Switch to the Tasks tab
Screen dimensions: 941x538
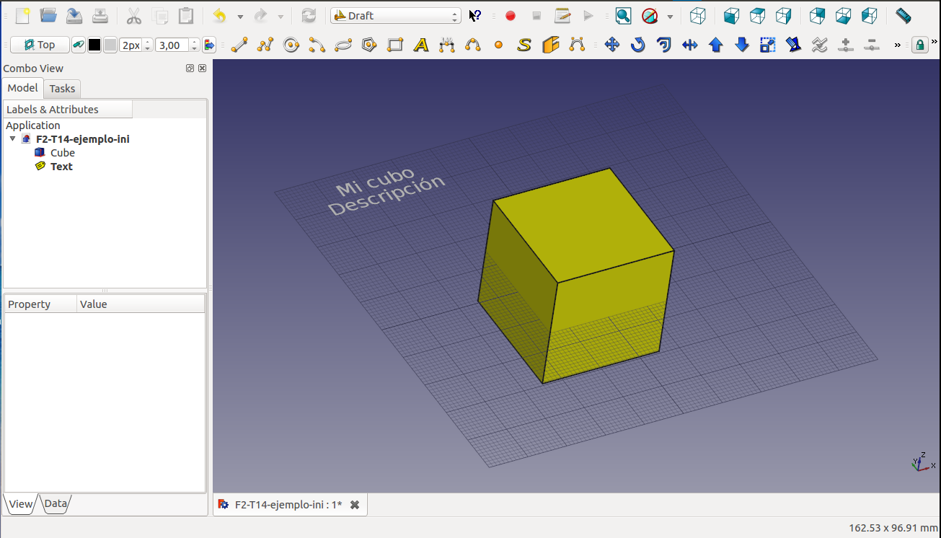click(62, 89)
